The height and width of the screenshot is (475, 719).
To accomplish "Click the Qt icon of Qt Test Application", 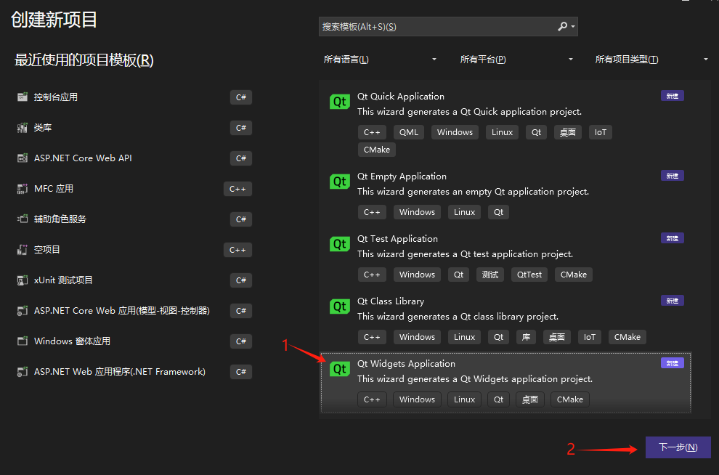I will coord(339,244).
